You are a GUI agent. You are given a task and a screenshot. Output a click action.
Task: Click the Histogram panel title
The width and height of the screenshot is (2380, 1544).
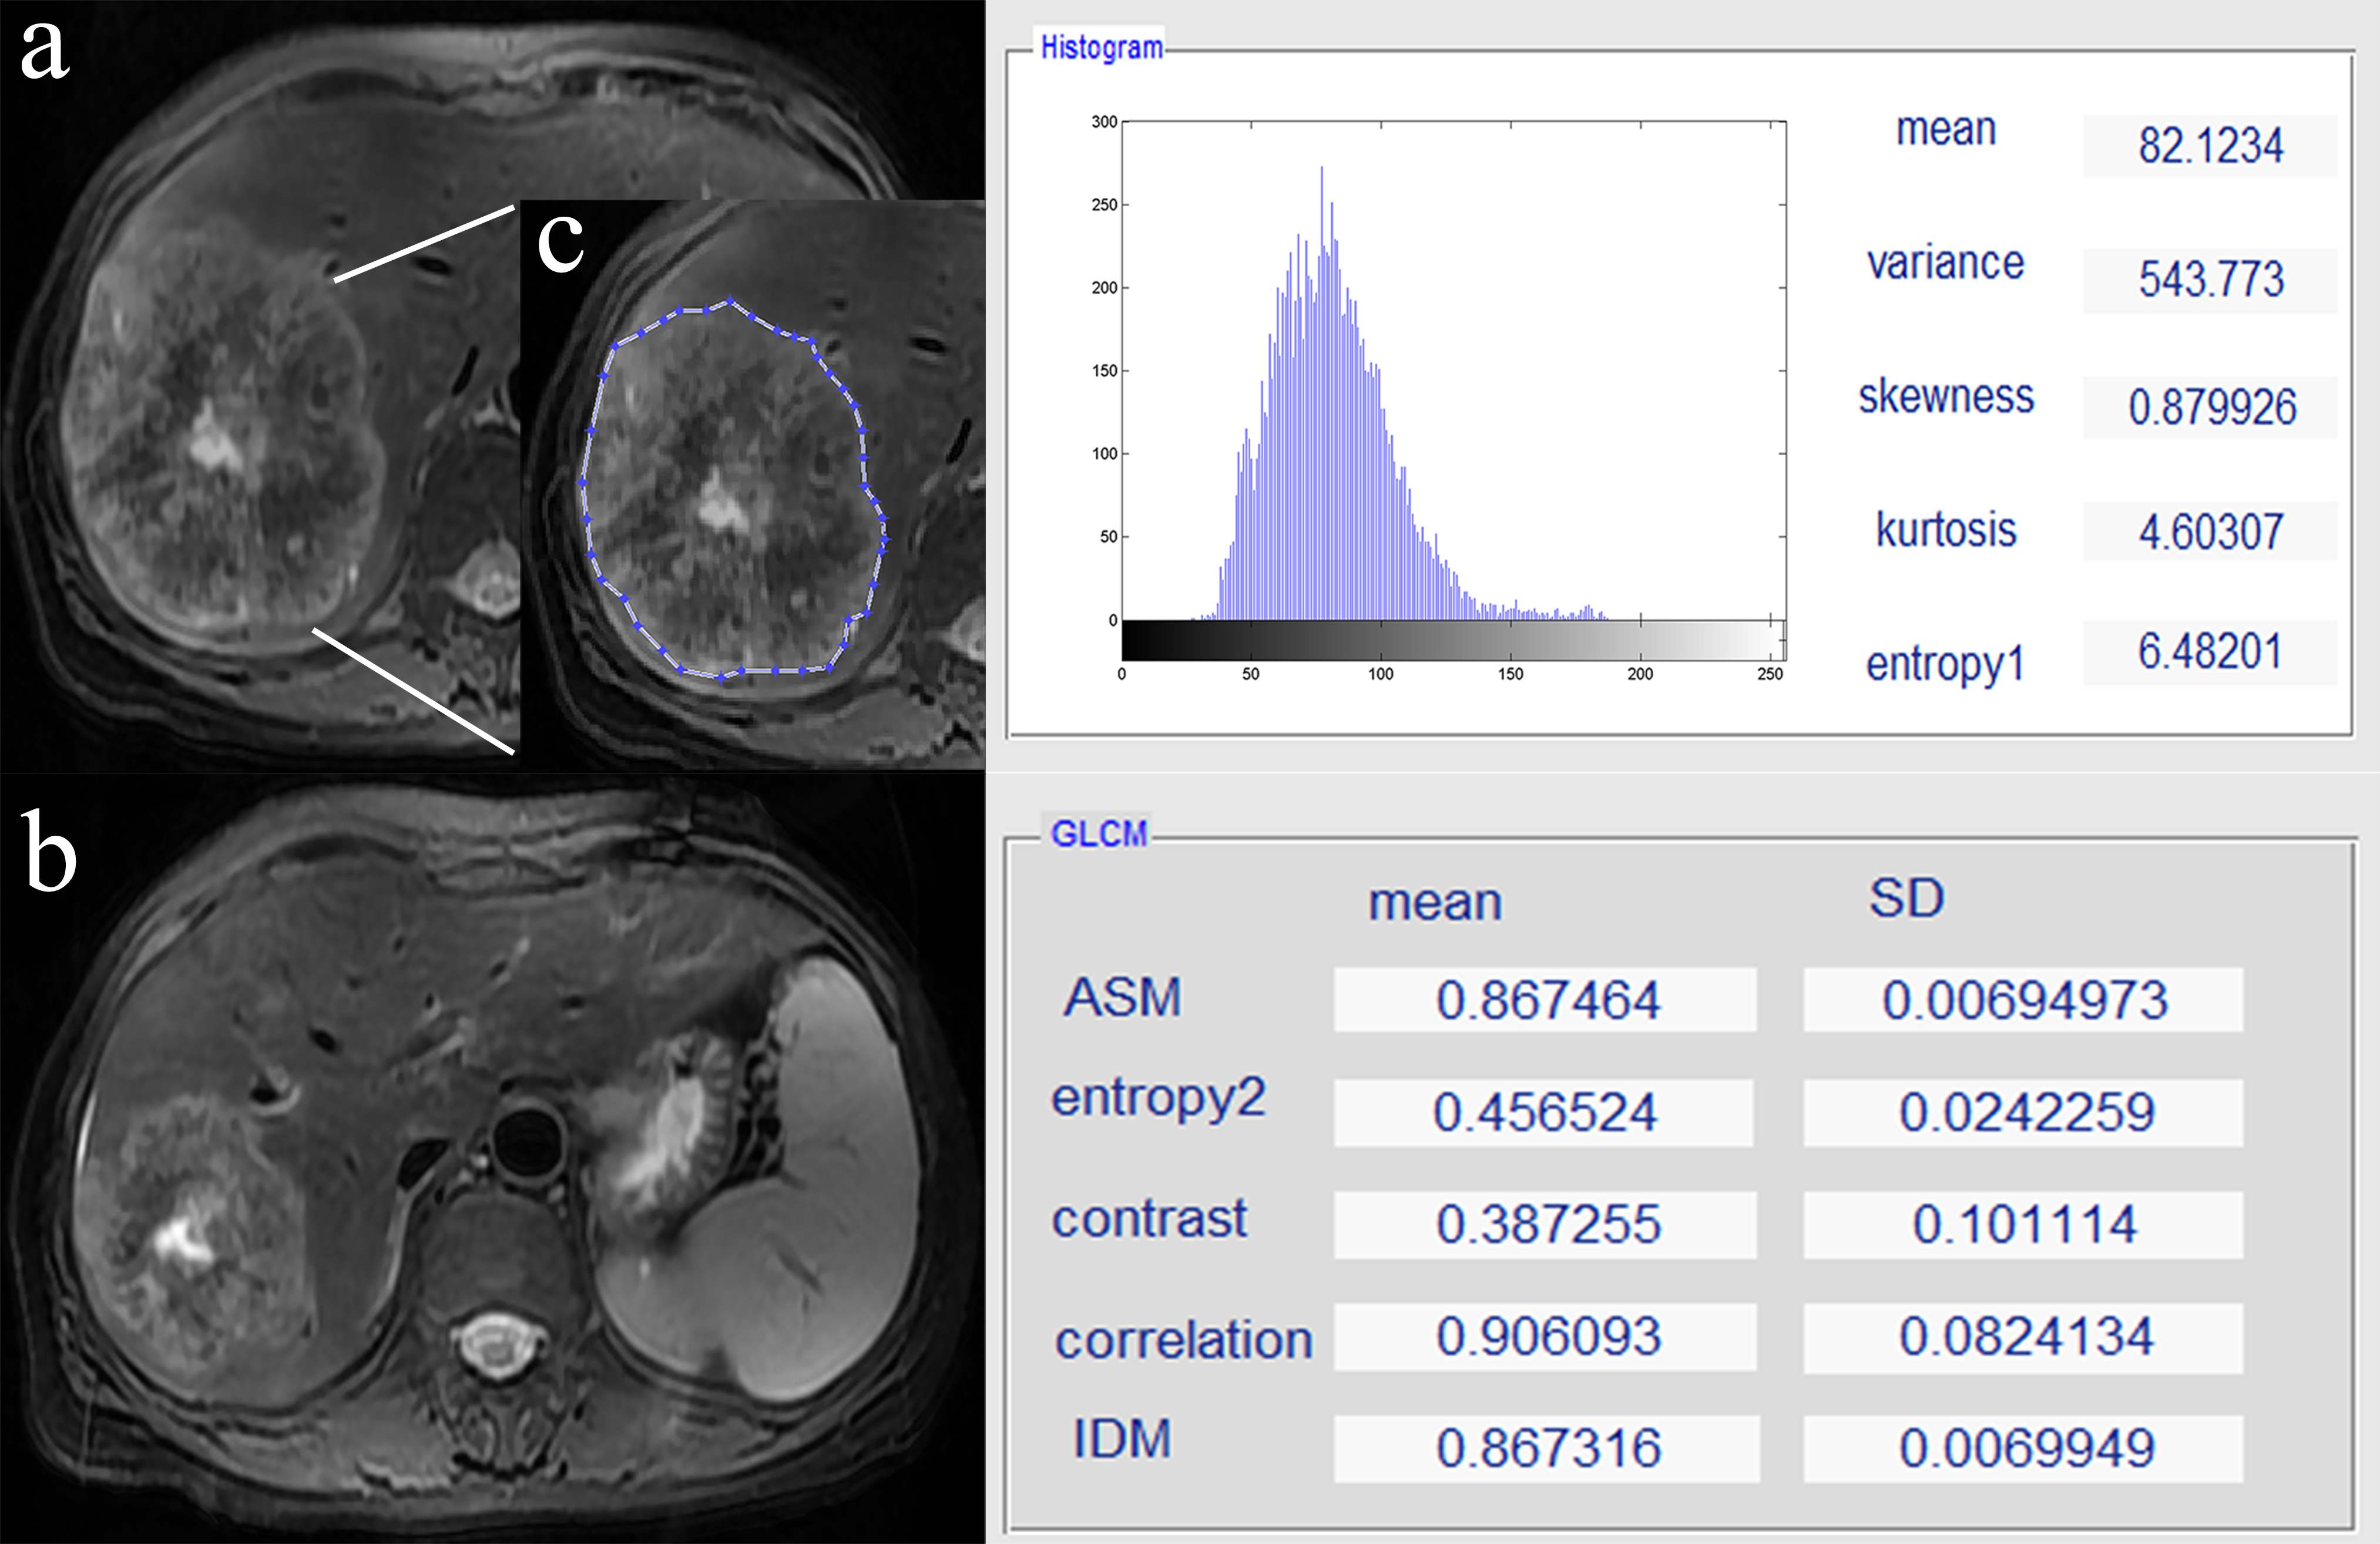pyautogui.click(x=1101, y=47)
